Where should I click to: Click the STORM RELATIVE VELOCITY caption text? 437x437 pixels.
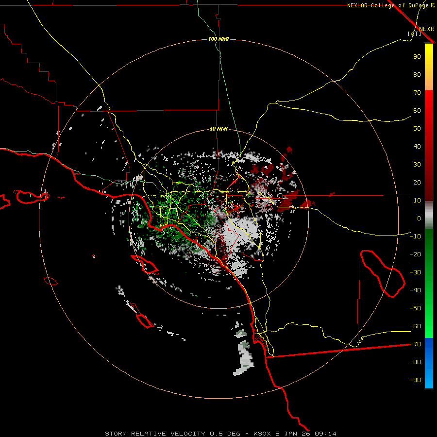155,434
